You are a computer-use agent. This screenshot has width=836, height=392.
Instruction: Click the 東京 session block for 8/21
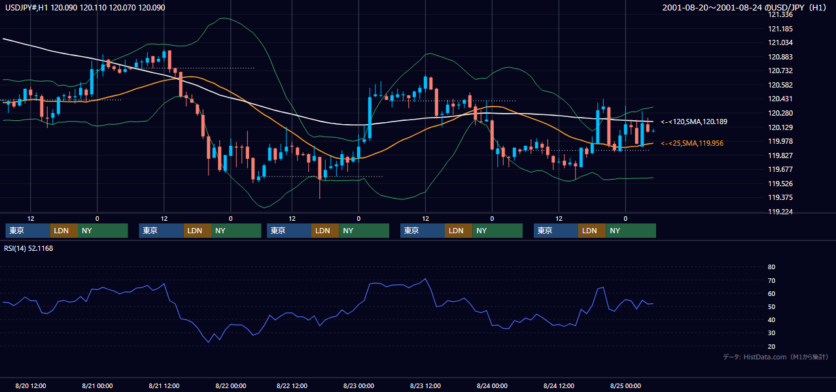point(161,231)
